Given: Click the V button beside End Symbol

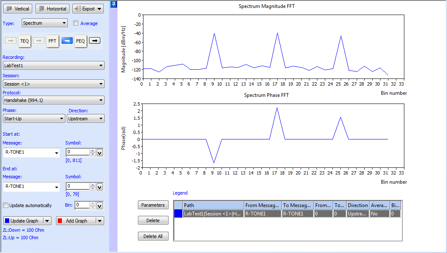Looking at the screenshot, I should 100,187.
